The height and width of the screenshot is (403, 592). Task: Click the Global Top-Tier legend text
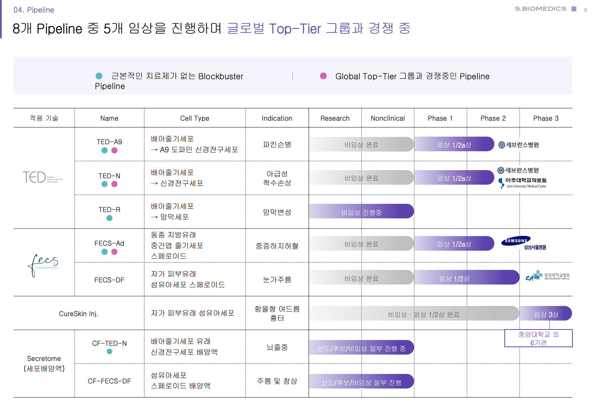[412, 76]
